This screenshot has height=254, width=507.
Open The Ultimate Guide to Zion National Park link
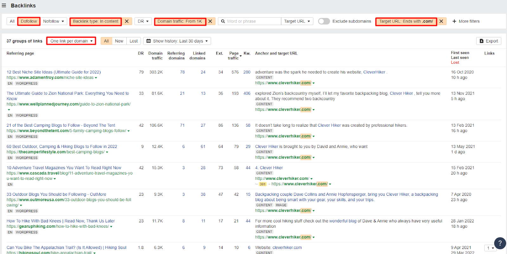(x=68, y=96)
